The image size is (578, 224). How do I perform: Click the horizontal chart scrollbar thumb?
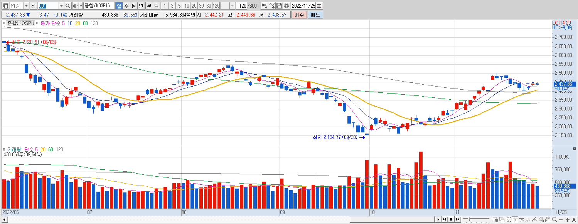391,219
